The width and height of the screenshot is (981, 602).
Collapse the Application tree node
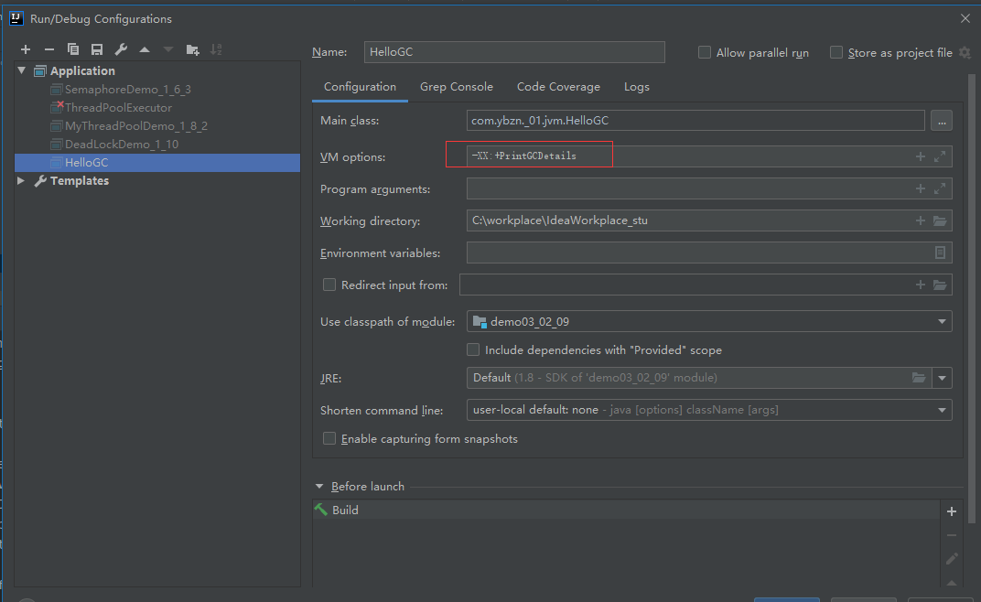(x=22, y=70)
